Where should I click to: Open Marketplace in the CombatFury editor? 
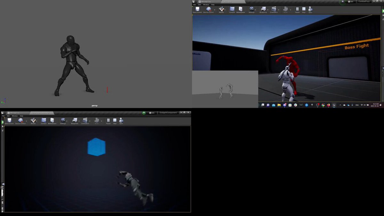[241, 10]
